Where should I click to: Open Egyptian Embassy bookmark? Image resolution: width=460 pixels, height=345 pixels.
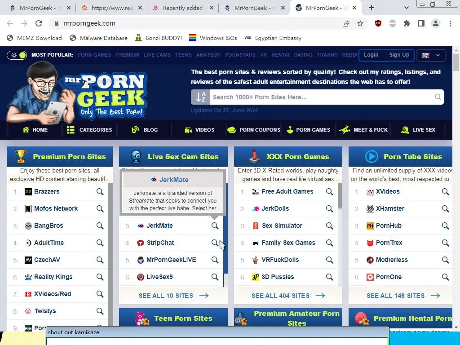click(273, 38)
